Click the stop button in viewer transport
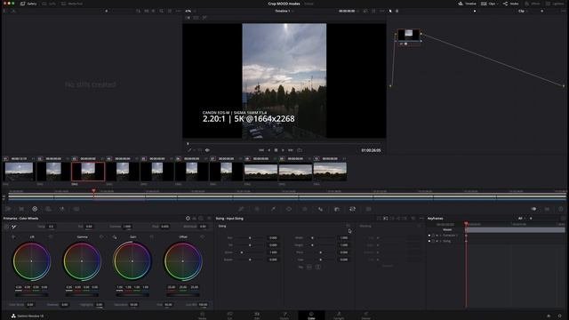This screenshot has height=320, width=569. pyautogui.click(x=276, y=150)
